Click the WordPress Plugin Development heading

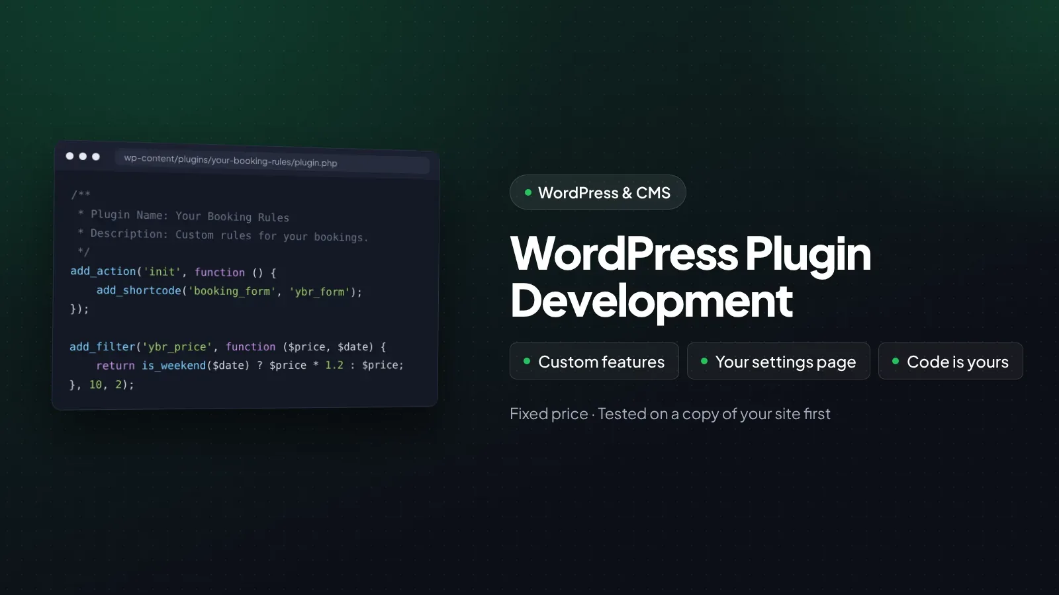690,277
